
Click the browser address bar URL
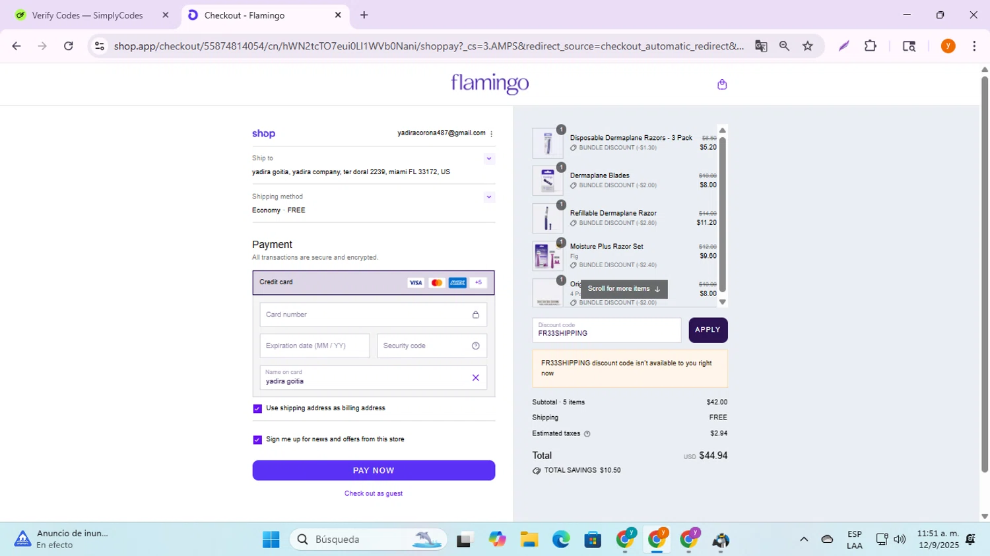coord(429,46)
